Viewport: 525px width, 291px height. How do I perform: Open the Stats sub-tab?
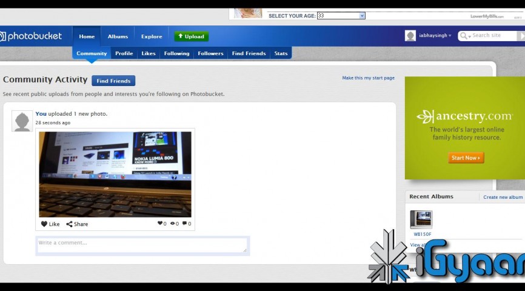pyautogui.click(x=281, y=53)
